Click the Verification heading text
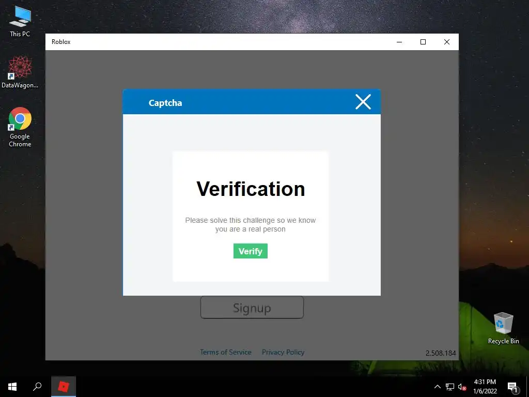Viewport: 529px width, 397px height. click(251, 189)
